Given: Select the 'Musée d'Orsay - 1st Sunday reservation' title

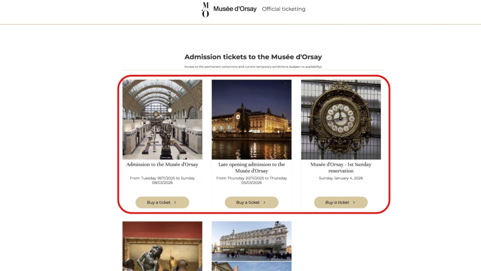Looking at the screenshot, I should point(341,167).
